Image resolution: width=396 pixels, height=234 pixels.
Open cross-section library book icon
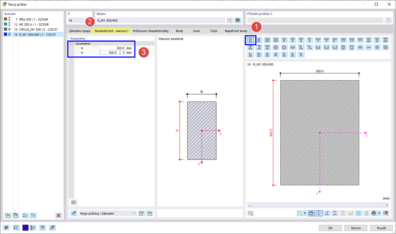click(238, 20)
